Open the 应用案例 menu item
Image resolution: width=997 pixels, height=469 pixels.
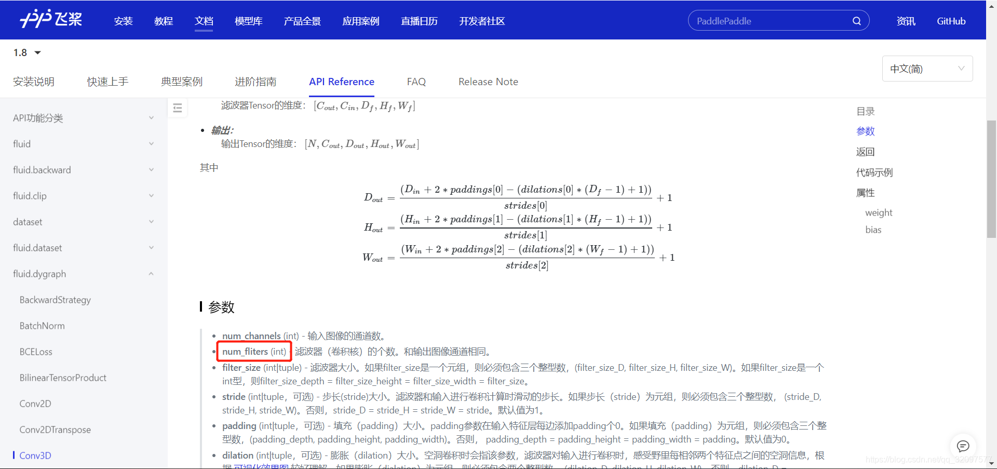[361, 21]
